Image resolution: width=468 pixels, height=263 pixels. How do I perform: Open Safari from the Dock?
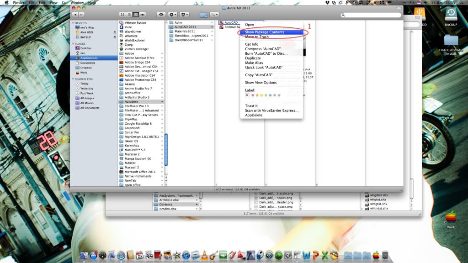(121, 255)
